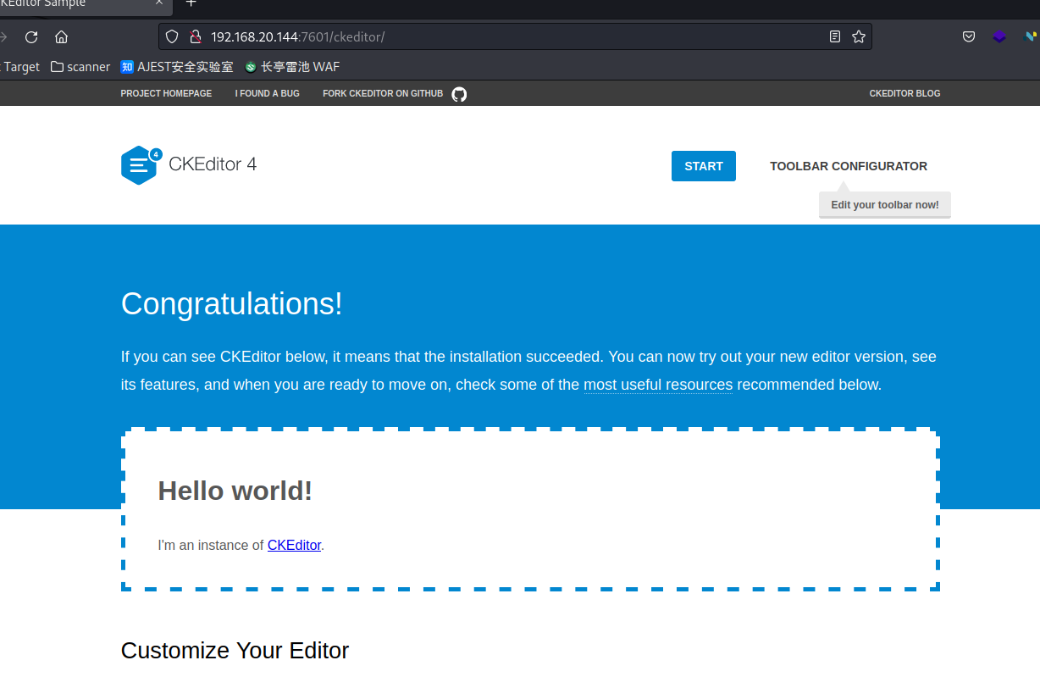Click the Hello world! heading in editor
The image size is (1040, 677).
[235, 491]
